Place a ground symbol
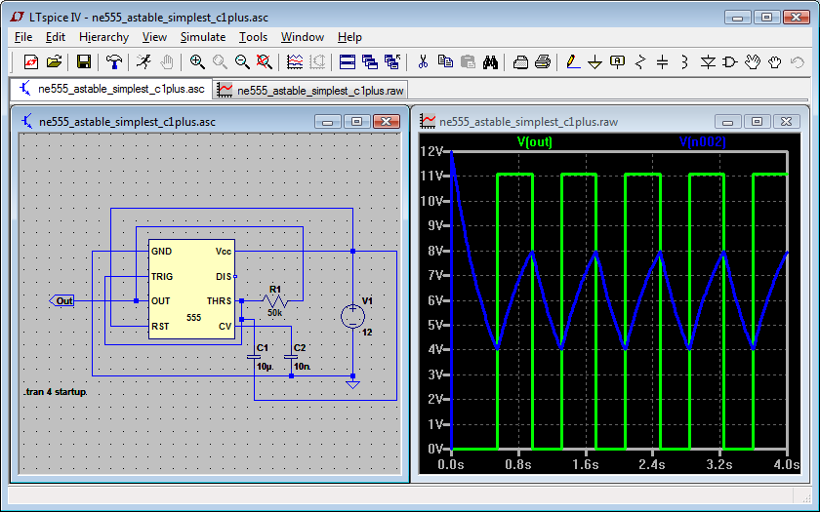This screenshot has height=512, width=820. 595,62
